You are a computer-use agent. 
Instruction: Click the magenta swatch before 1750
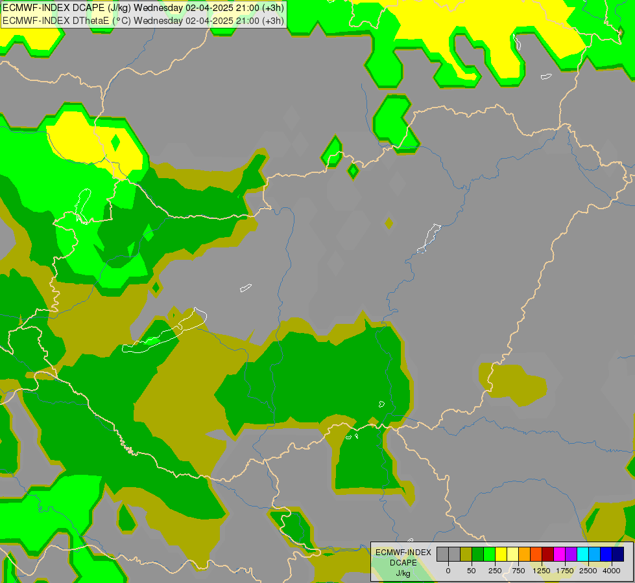coord(560,554)
